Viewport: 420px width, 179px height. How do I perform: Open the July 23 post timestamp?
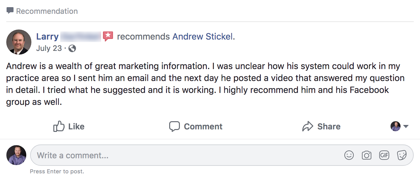49,48
